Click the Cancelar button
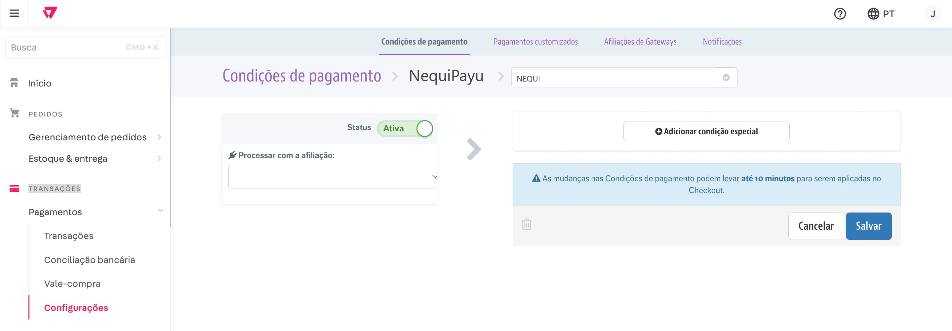 (815, 226)
